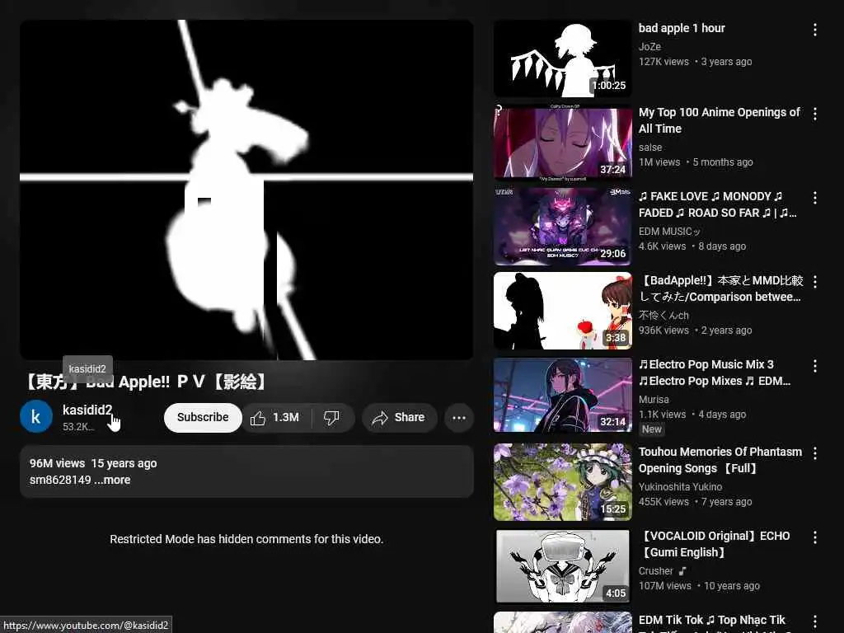Click the Share button
Screen dimensions: 844x633
pos(399,418)
